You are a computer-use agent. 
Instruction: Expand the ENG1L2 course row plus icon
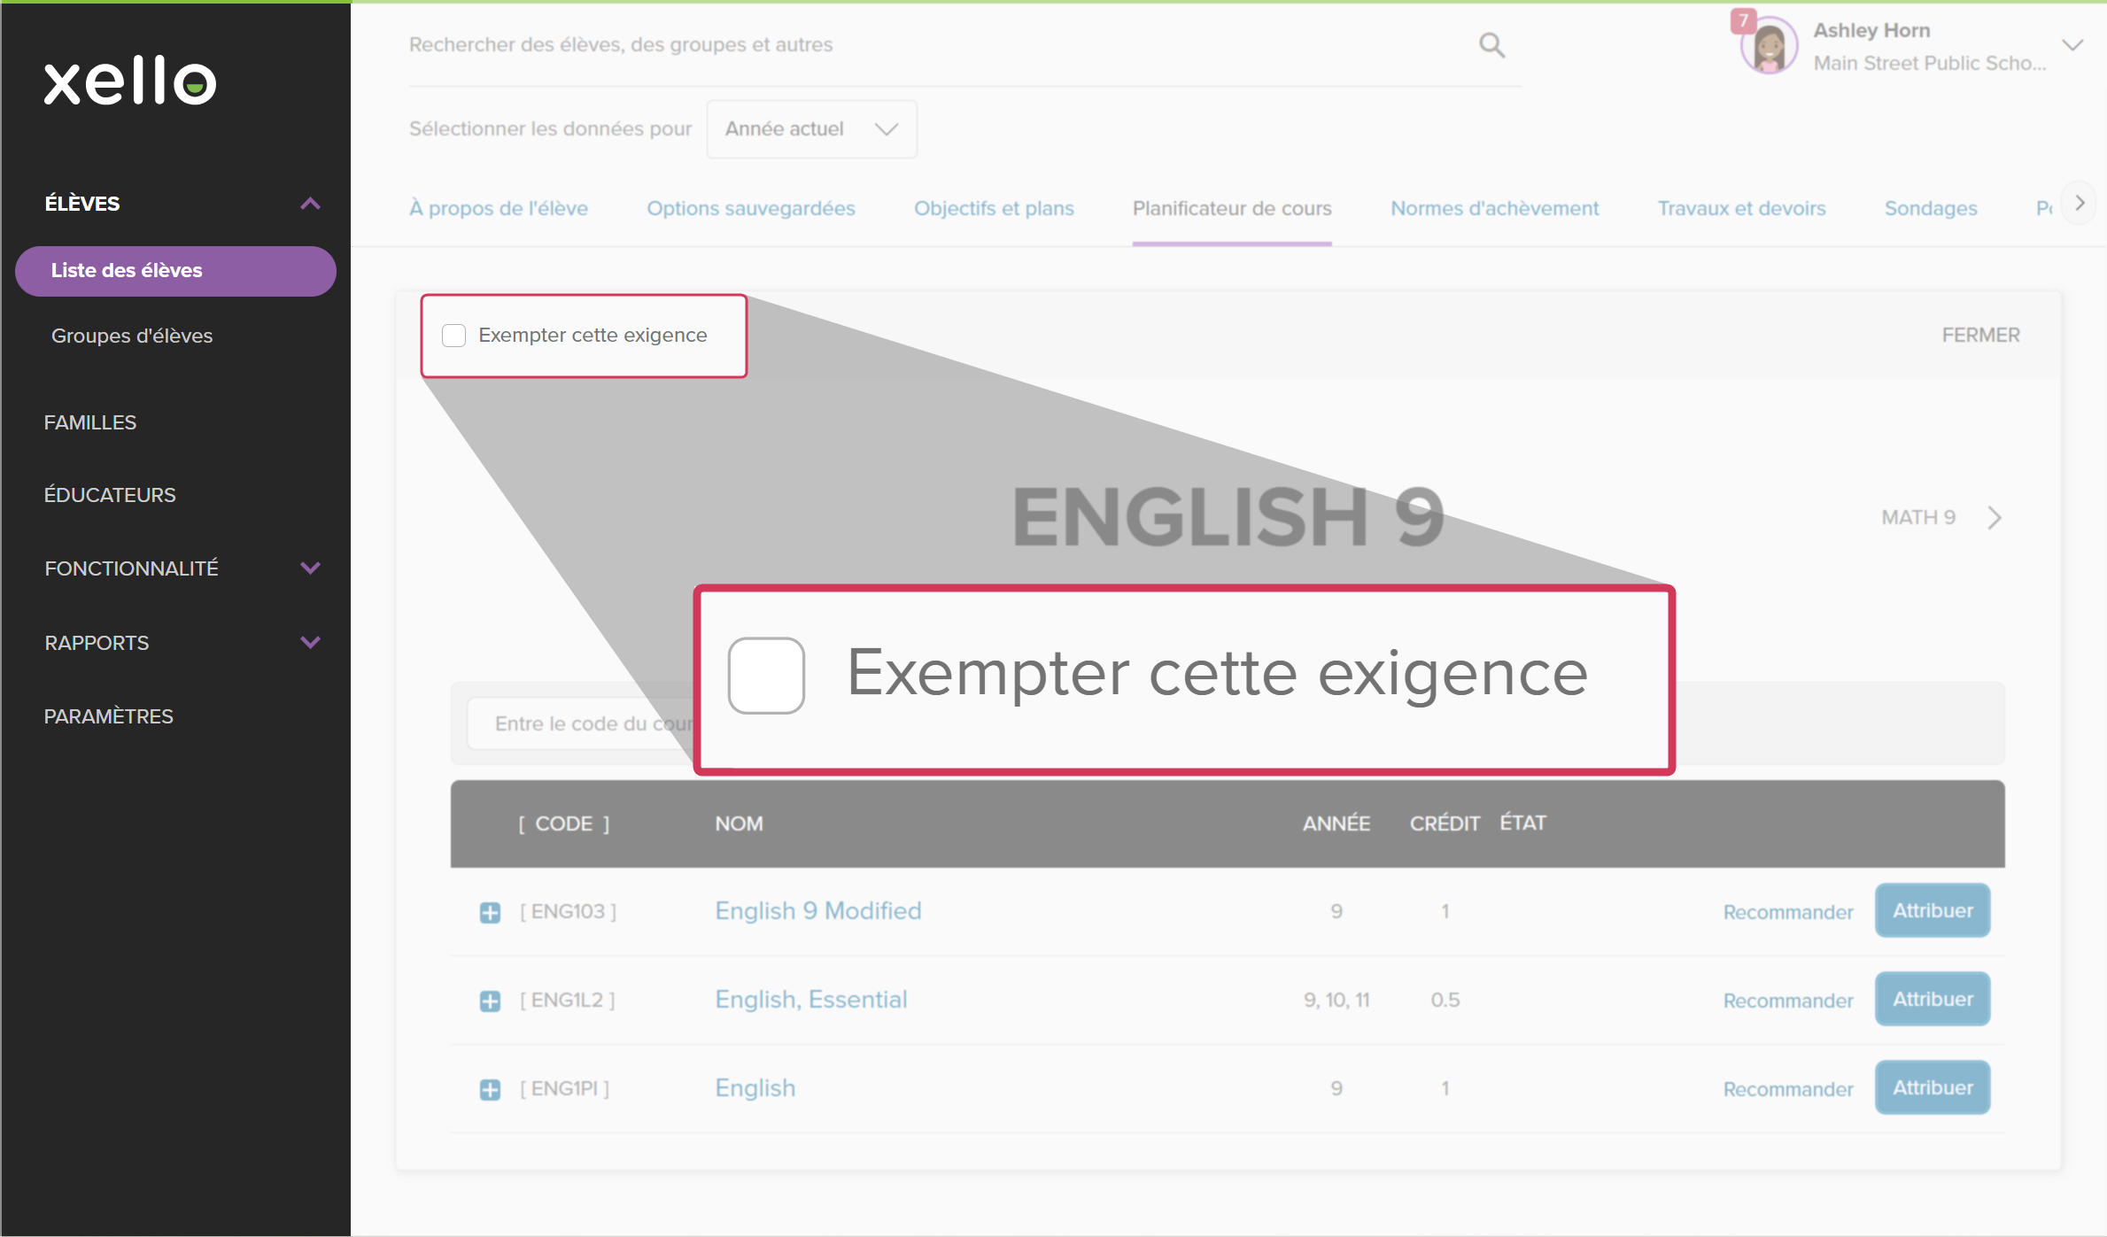point(490,1001)
